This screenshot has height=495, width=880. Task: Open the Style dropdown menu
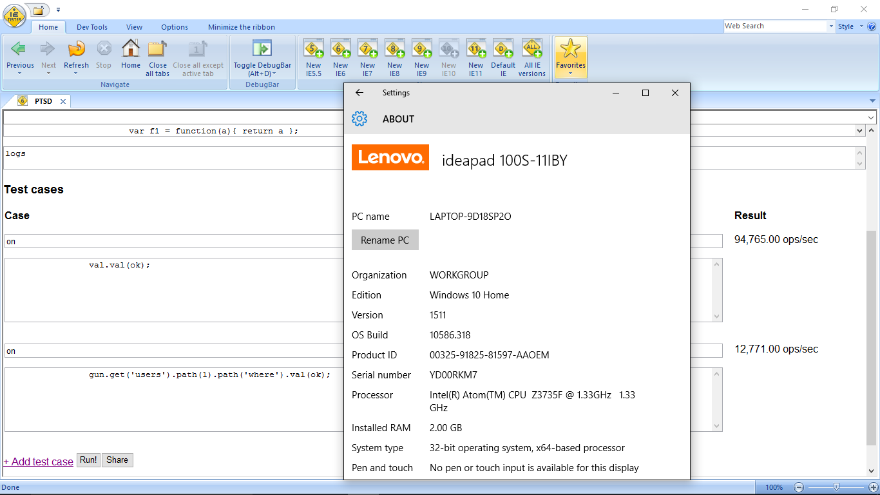coord(850,26)
